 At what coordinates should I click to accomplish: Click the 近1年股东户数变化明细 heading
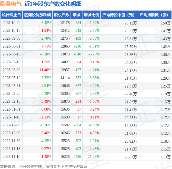click(x=53, y=4)
